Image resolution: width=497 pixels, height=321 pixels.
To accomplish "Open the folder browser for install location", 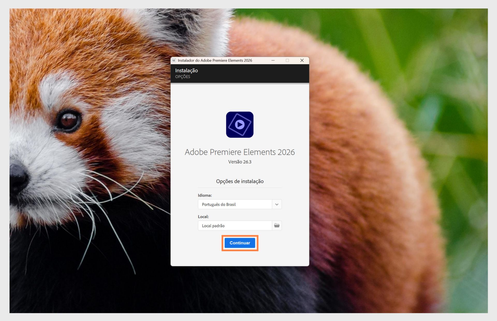I will coord(277,225).
